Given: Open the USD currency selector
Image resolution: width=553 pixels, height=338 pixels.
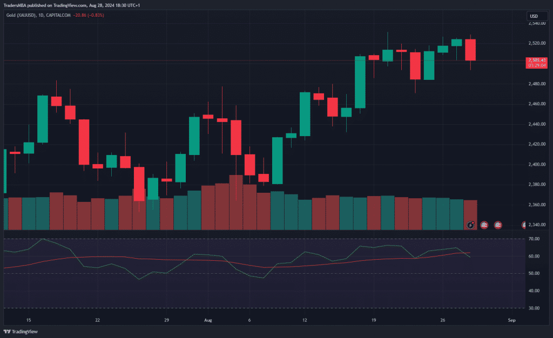Looking at the screenshot, I should tap(533, 17).
